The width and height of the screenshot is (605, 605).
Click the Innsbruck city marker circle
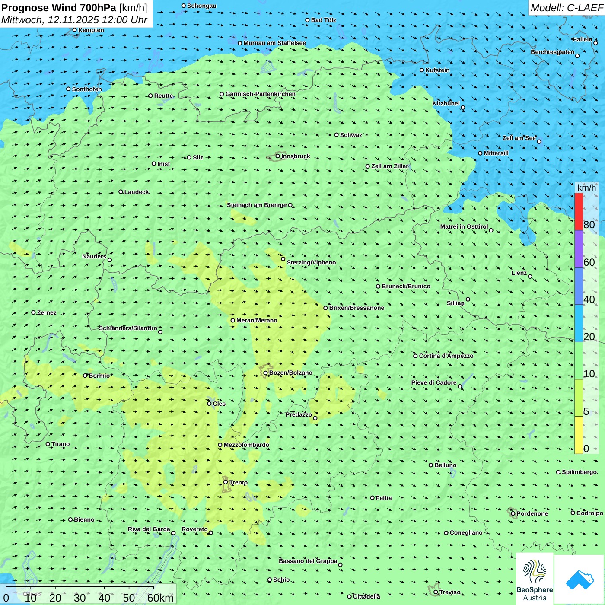coord(278,156)
